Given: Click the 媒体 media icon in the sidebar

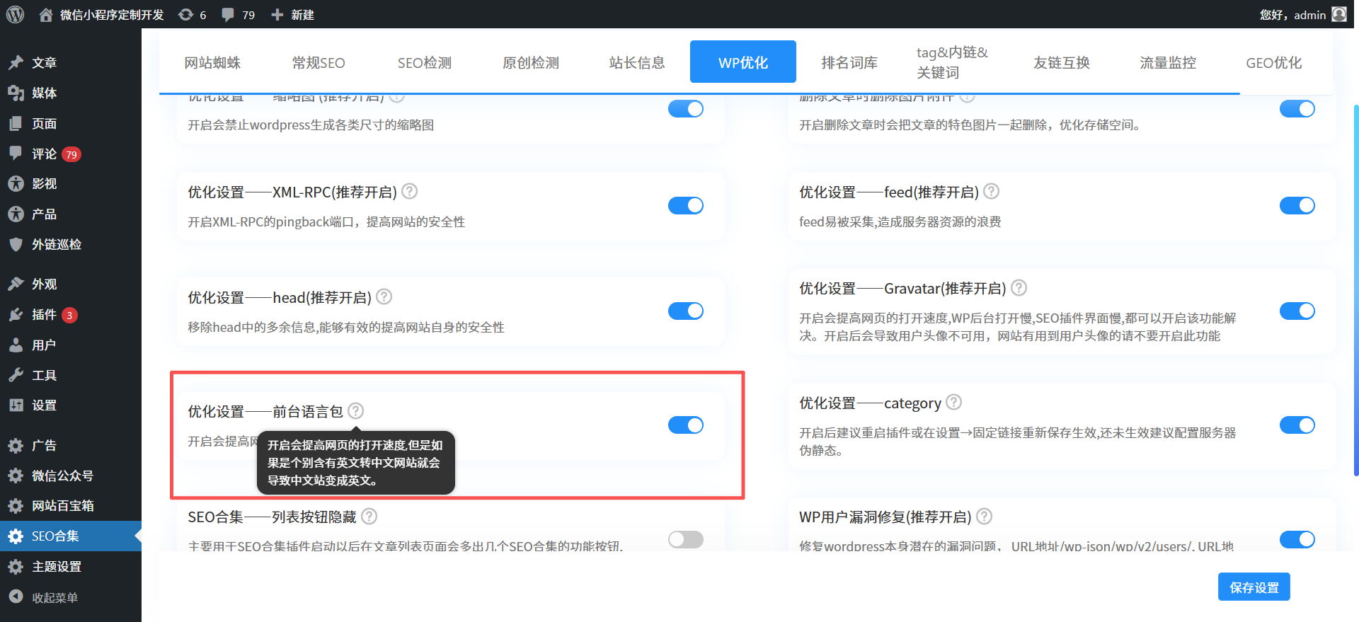Looking at the screenshot, I should click(x=16, y=93).
